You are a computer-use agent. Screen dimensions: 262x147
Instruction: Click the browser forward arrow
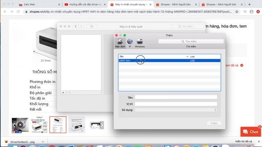click(11, 12)
